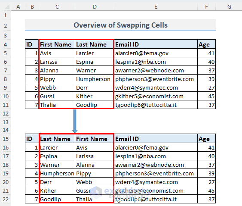Select cell 'Warner' in row 7

pos(95,70)
